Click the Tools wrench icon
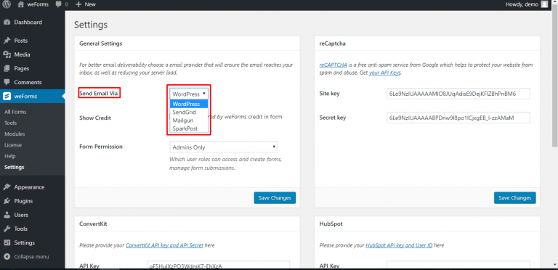Viewport: 558px width, 270px height. pos(7,229)
